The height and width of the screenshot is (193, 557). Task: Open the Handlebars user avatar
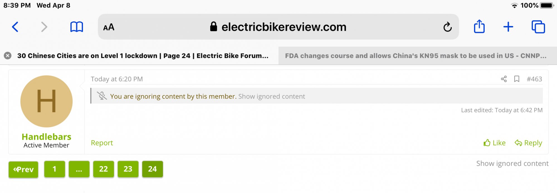pos(47,101)
